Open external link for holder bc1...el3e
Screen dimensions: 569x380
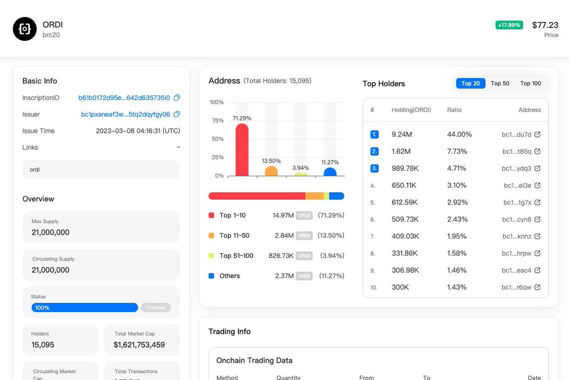click(537, 185)
